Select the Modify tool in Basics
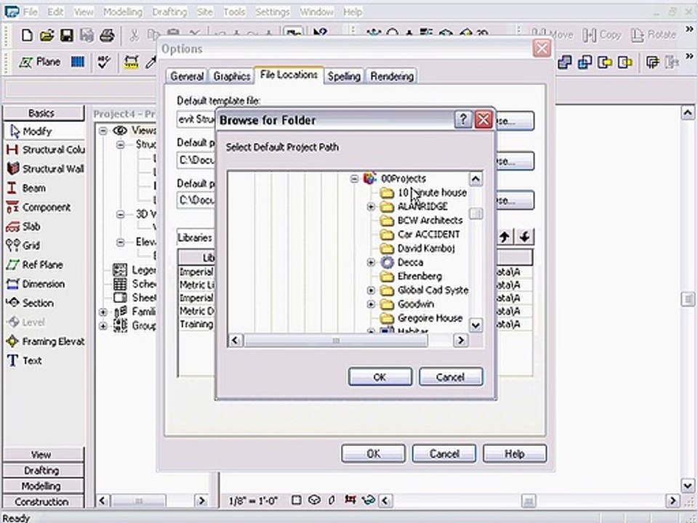Viewport: 698px width, 523px height. (x=31, y=131)
